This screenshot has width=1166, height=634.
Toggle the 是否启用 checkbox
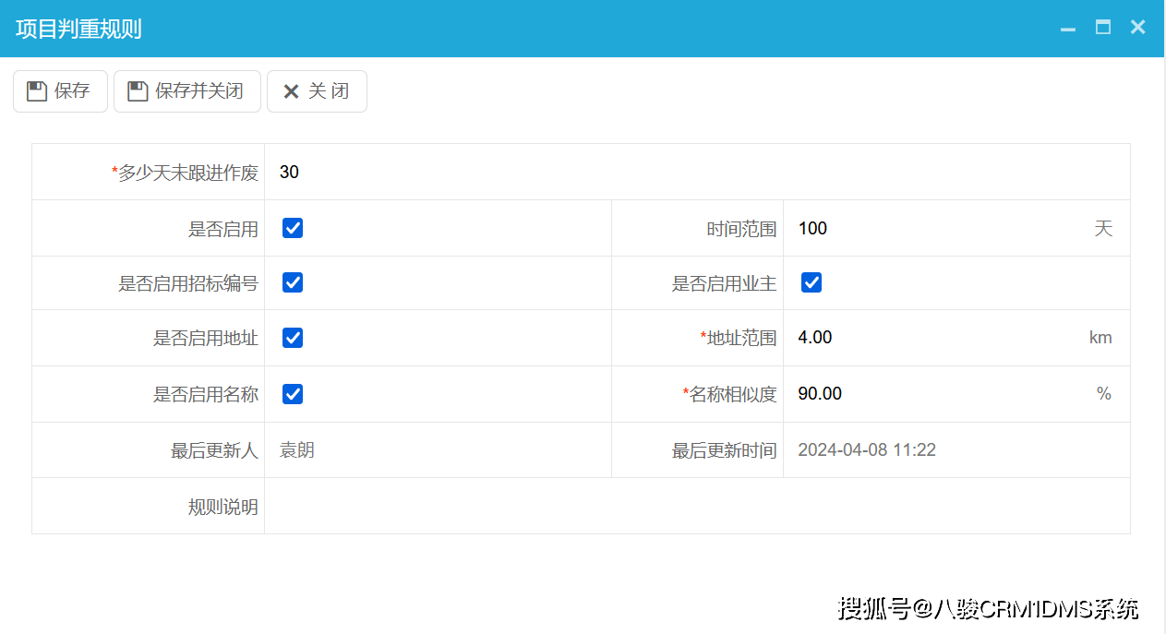[x=293, y=229]
